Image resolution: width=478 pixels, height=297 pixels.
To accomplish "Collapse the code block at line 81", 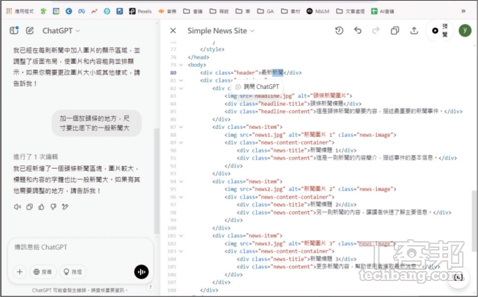I will pyautogui.click(x=181, y=80).
